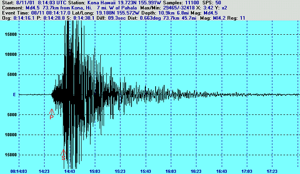Click the Max/Min value 29465/-32418

(x=179, y=8)
